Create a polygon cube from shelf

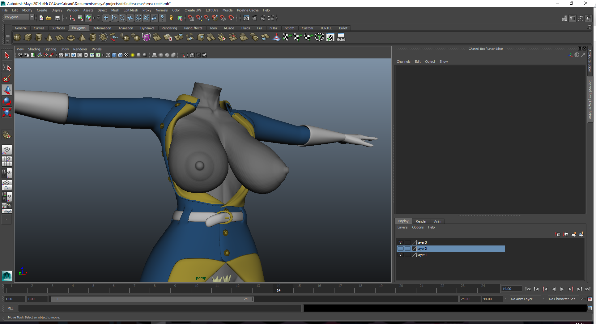[x=28, y=37]
